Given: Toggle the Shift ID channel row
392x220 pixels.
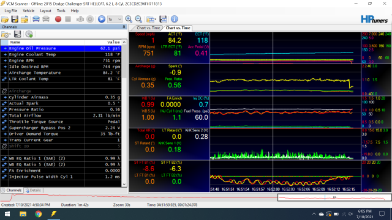Looking at the screenshot, I should 61,146.
